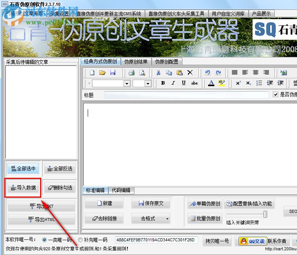Screen dimensions: 297x255
Task: Switch to 伪原创配置 tab
Action: pyautogui.click(x=167, y=62)
